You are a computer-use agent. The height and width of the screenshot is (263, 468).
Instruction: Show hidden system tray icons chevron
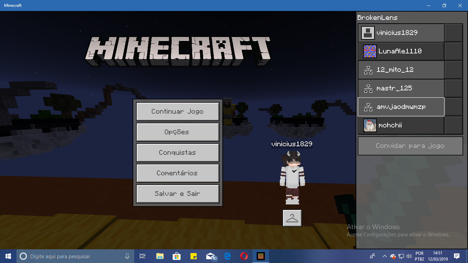coord(384,256)
